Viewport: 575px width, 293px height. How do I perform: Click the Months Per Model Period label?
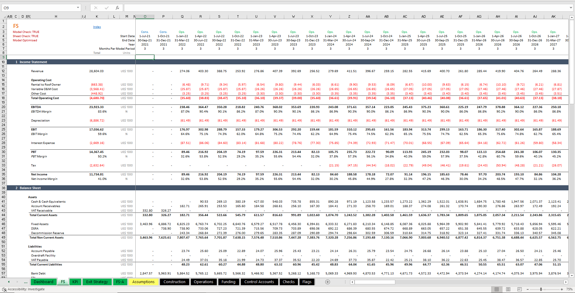point(117,49)
